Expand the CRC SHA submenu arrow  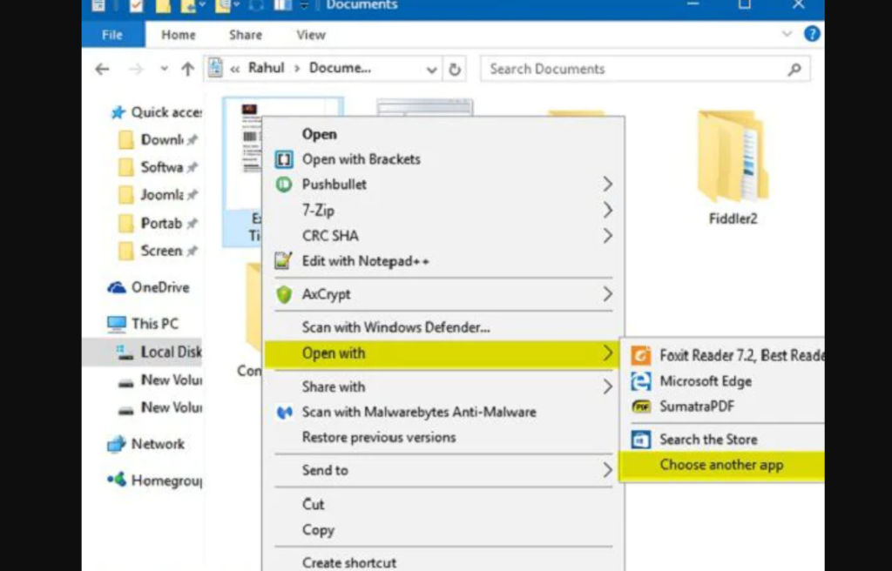click(x=607, y=236)
